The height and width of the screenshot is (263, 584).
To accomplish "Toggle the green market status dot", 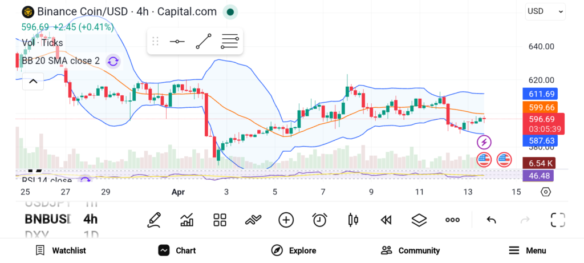I will pyautogui.click(x=230, y=11).
